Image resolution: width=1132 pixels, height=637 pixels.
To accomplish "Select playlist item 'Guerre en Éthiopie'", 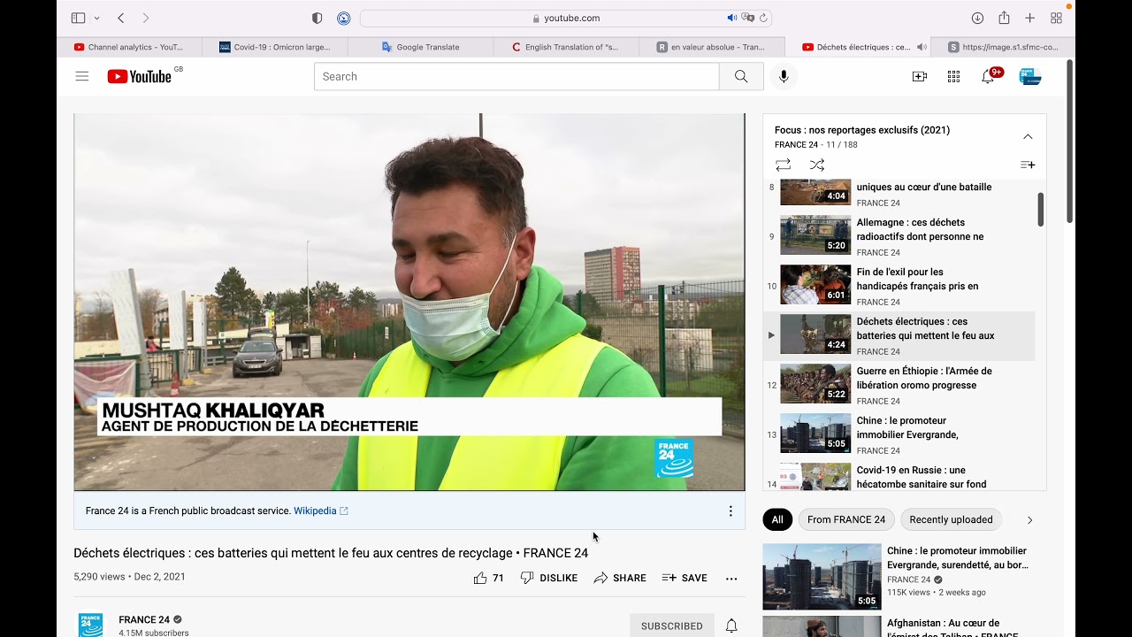I will [899, 385].
